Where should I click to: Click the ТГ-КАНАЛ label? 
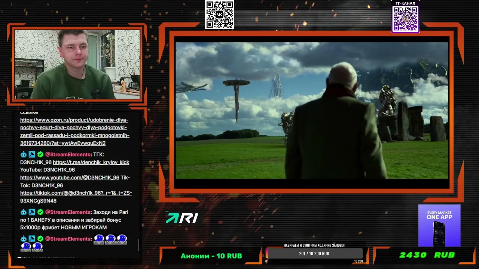click(405, 3)
